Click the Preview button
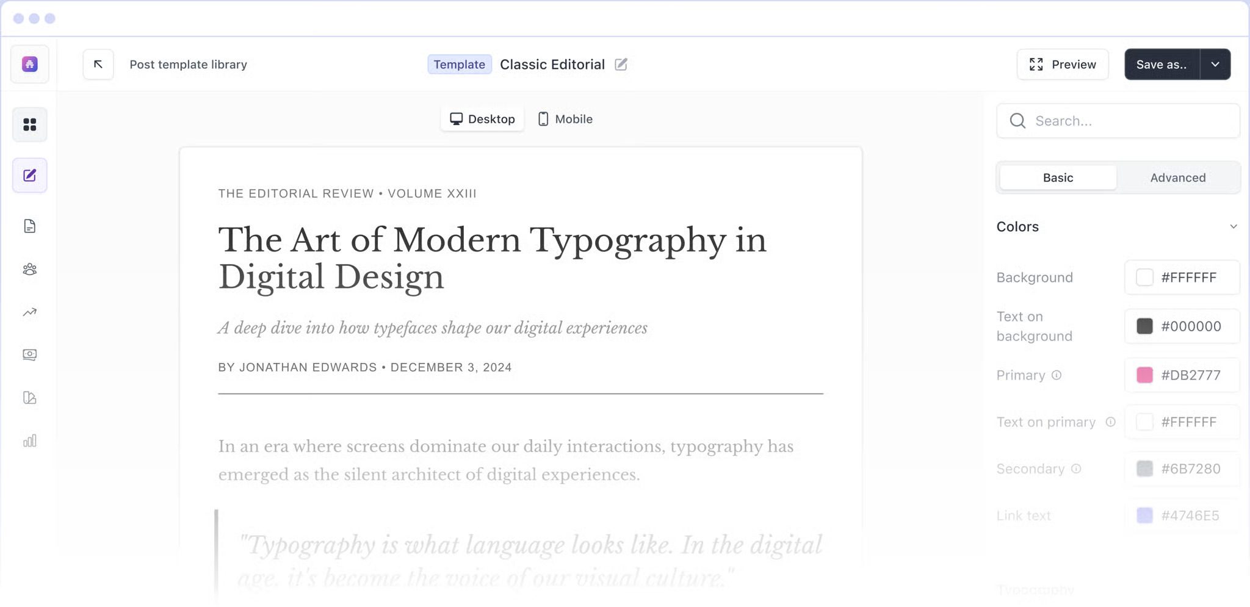Viewport: 1250px width, 607px height. [1062, 64]
